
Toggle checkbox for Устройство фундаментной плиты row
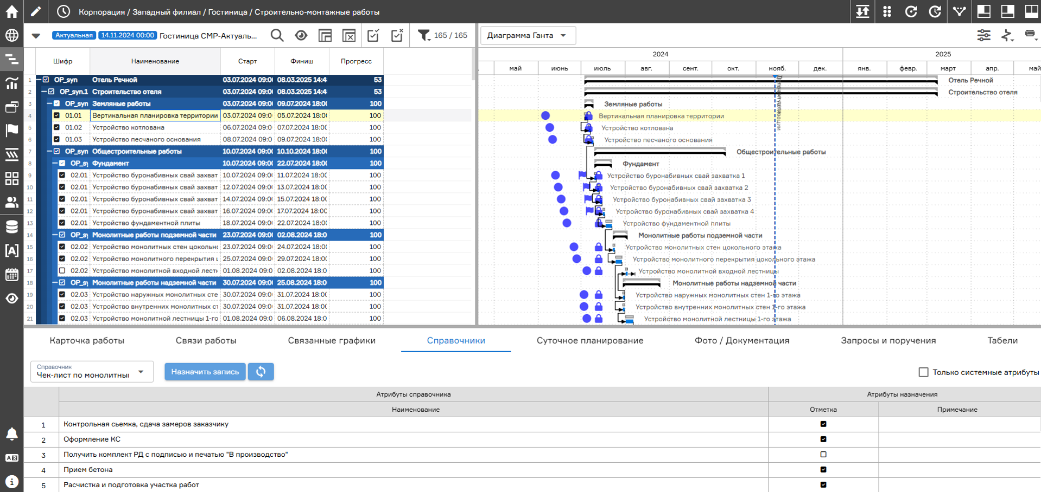(x=62, y=223)
